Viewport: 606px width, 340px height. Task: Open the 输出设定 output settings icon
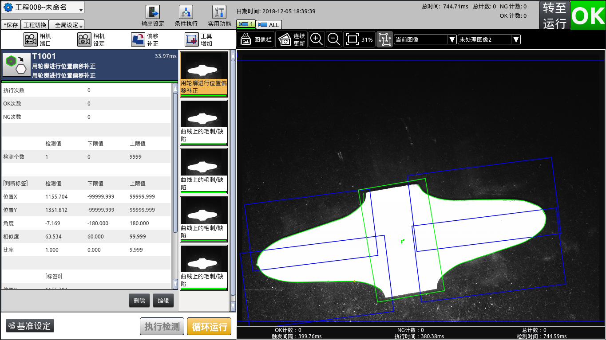point(153,12)
